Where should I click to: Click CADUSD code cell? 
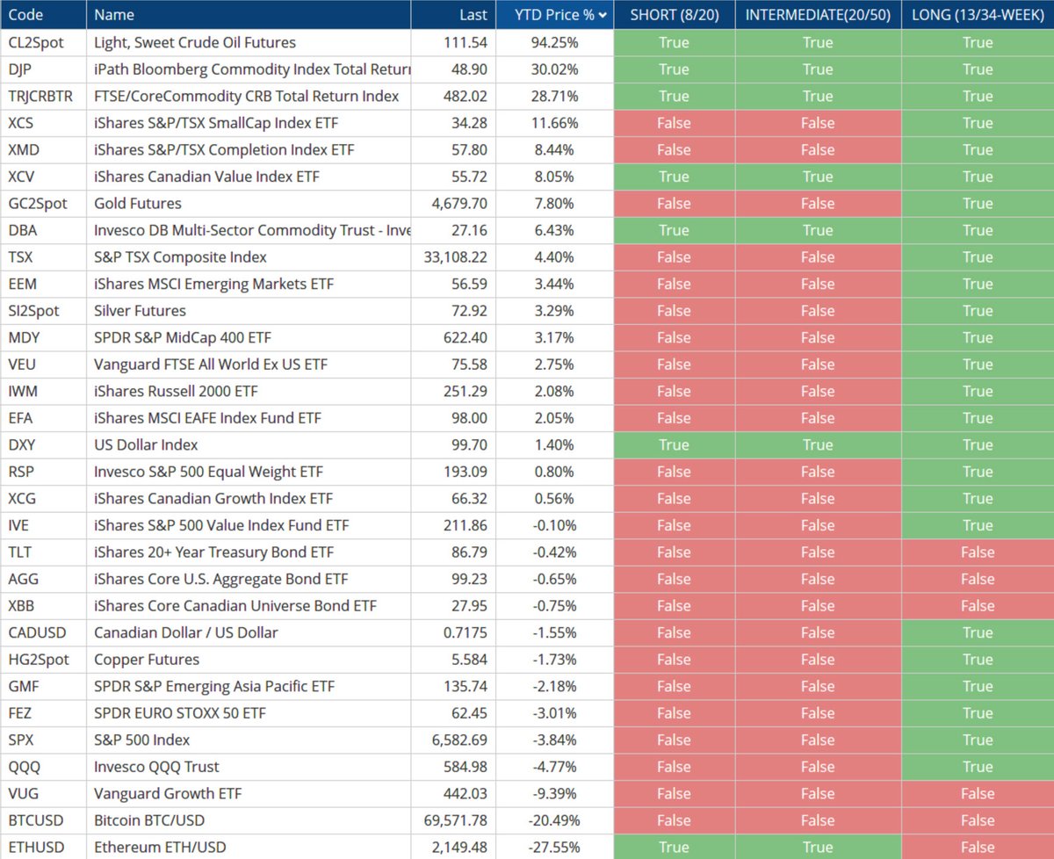(43, 632)
